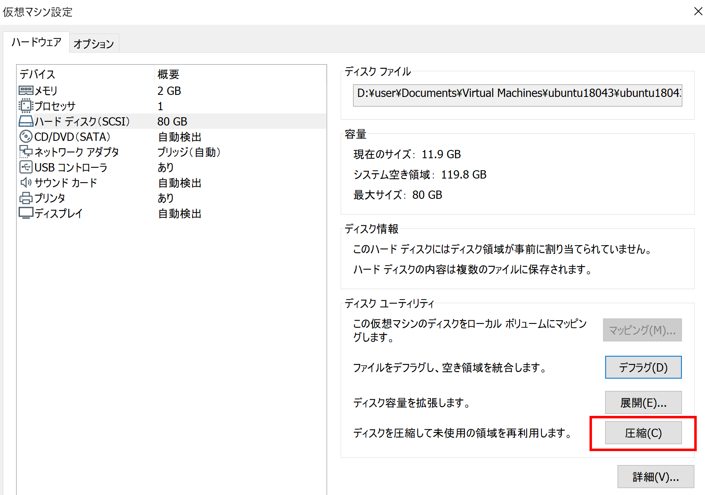Select the Display monitor icon
Viewport: 705px width, 495px height.
tap(26, 213)
